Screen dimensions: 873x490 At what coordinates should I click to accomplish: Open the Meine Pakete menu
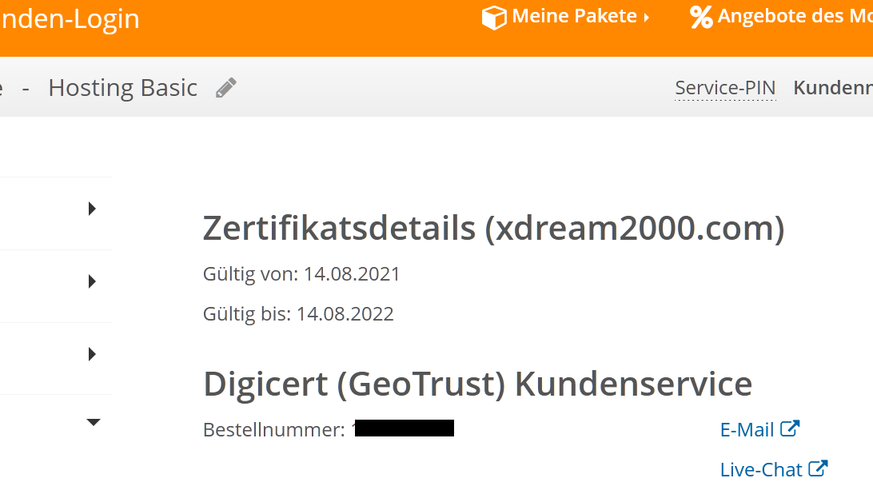pyautogui.click(x=574, y=17)
